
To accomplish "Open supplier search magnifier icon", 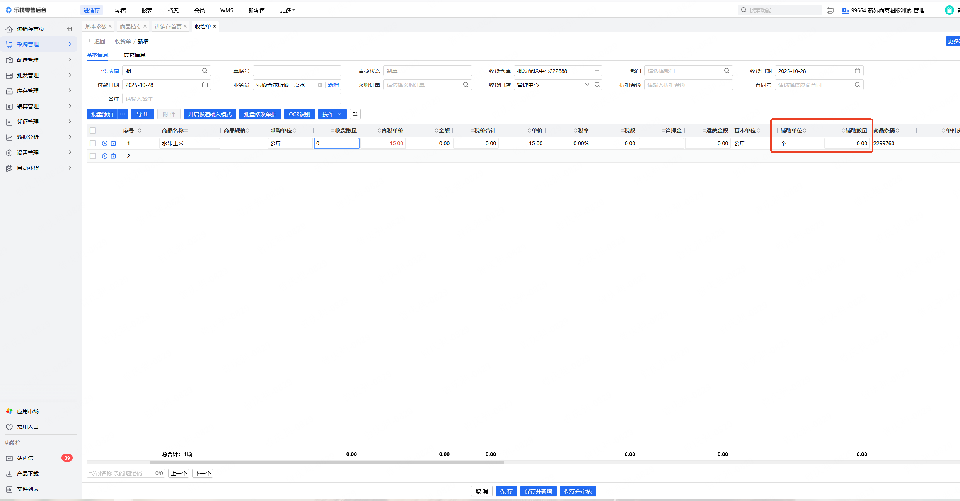I will [205, 71].
